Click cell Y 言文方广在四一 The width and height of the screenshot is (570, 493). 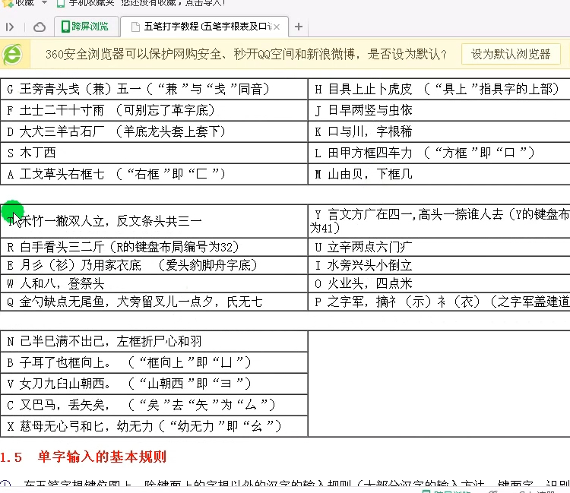(439, 221)
